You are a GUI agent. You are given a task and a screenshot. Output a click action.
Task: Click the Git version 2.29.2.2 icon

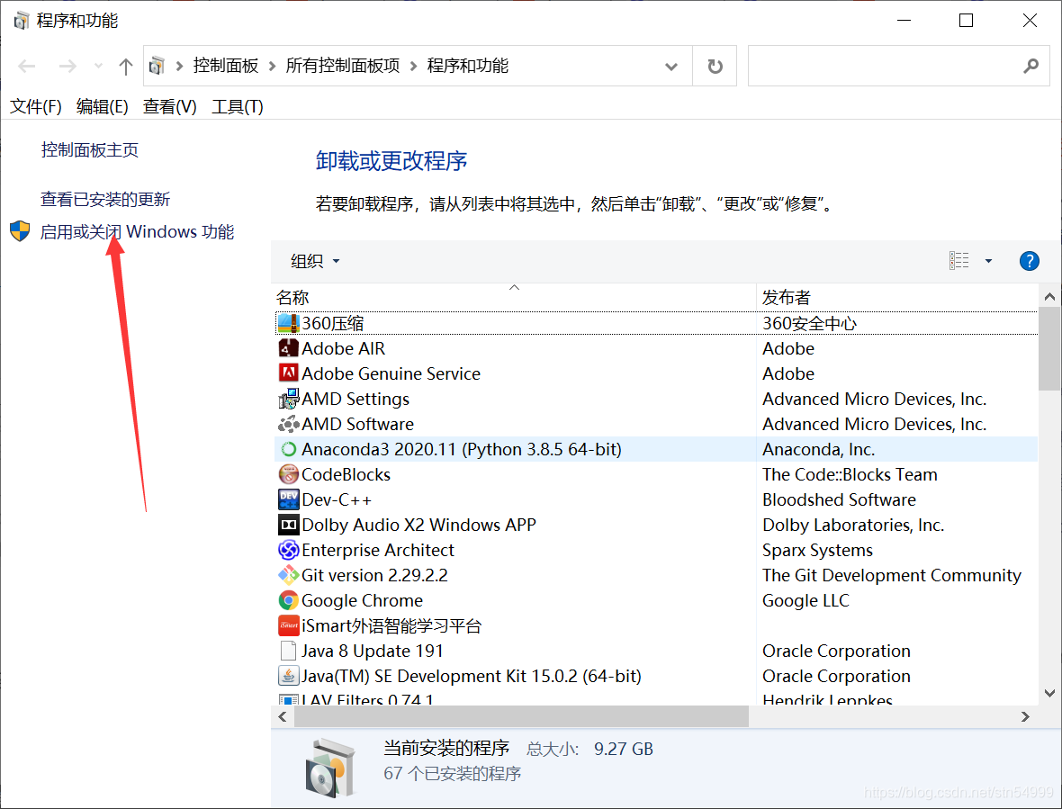pos(289,575)
